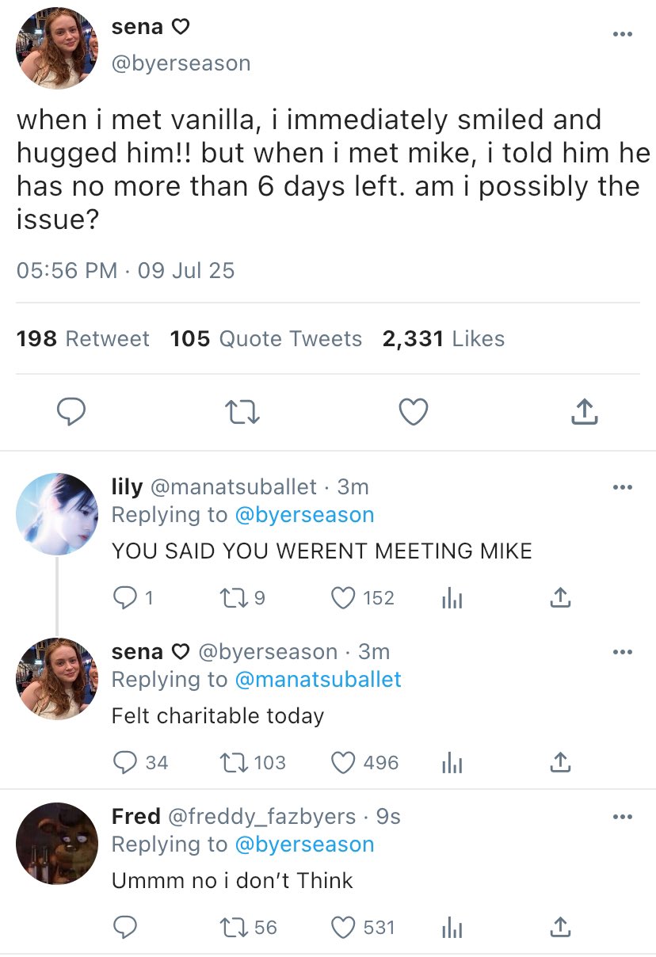Open the 2,331 Likes list

(x=443, y=339)
